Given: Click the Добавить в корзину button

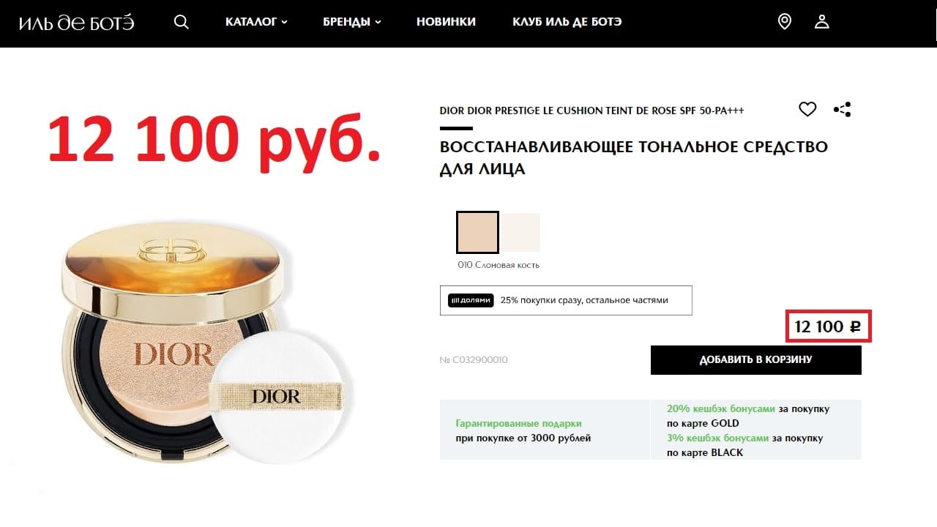Looking at the screenshot, I should 756,360.
